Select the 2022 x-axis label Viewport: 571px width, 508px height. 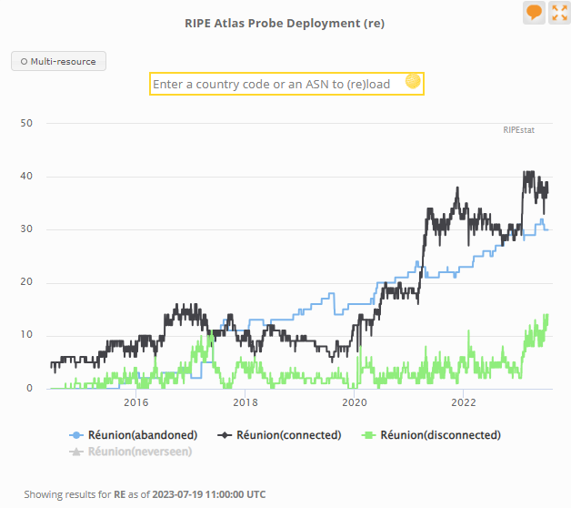(x=464, y=402)
